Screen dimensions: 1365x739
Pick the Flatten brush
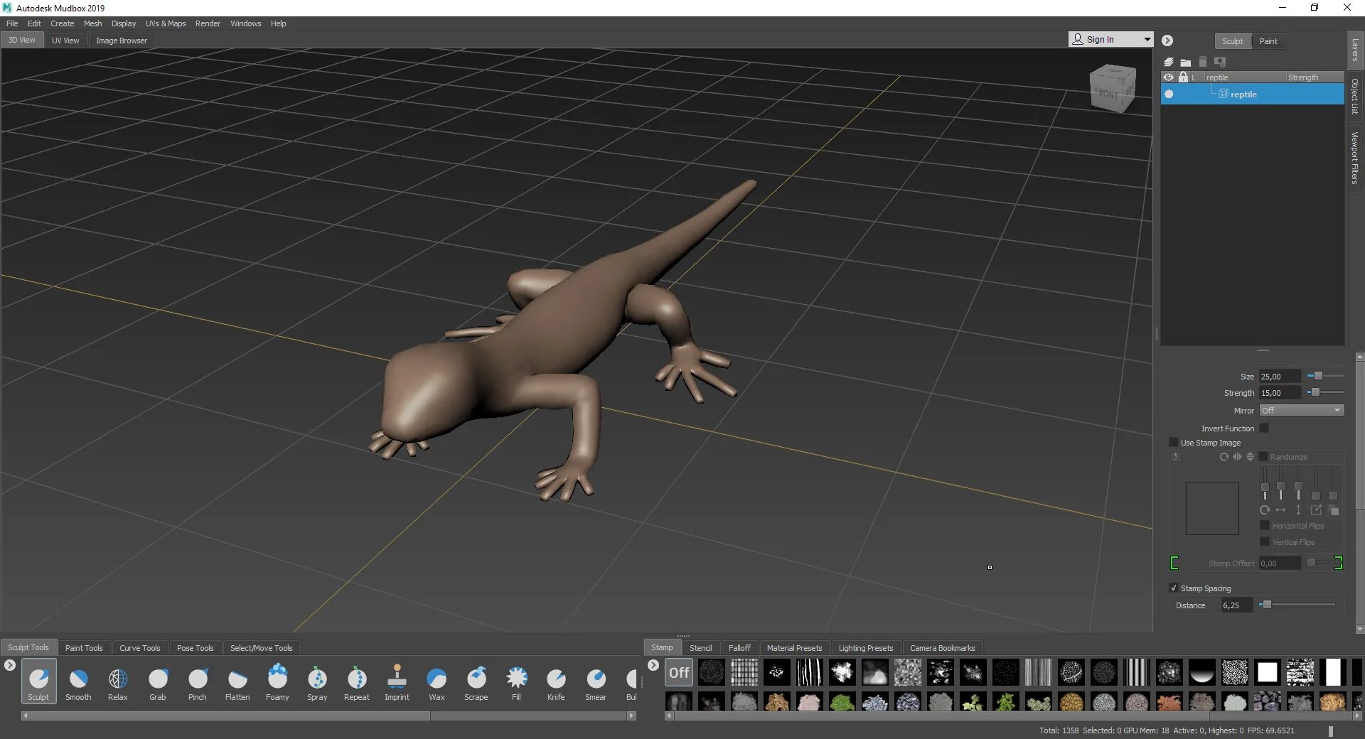click(237, 682)
